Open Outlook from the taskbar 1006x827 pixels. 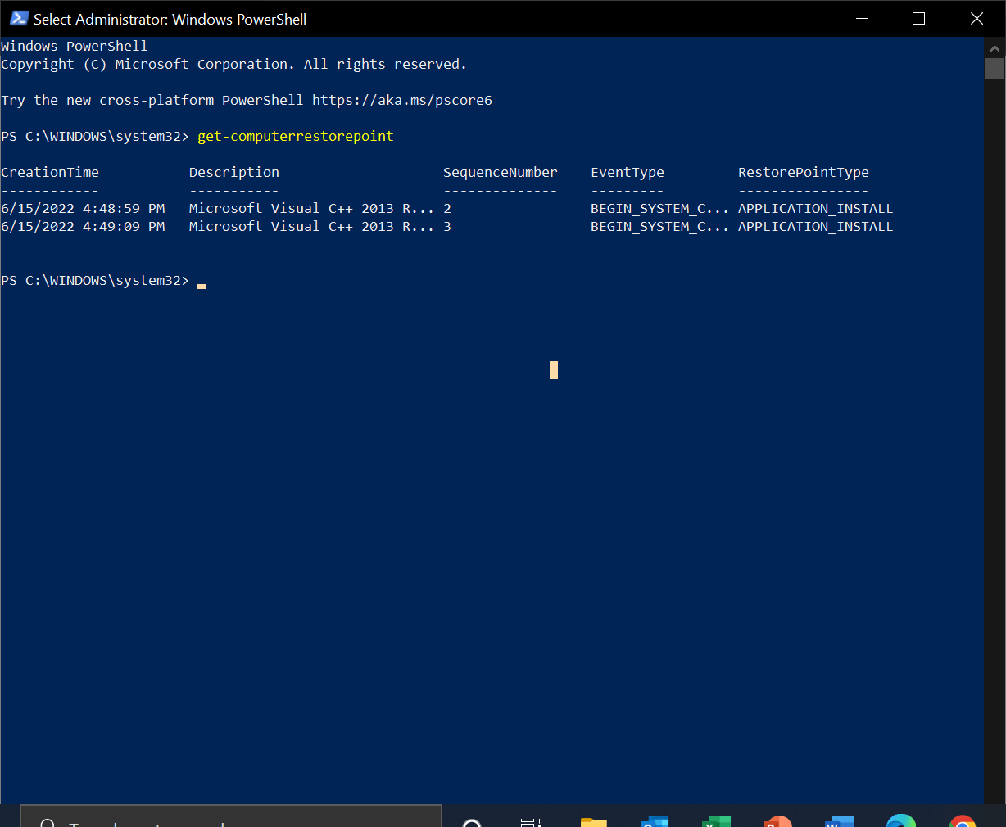(655, 821)
